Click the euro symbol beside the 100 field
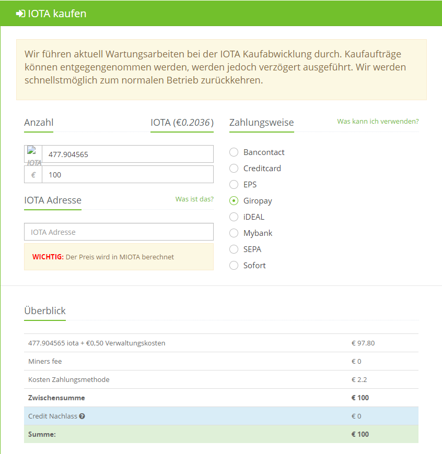The image size is (442, 454). click(33, 175)
